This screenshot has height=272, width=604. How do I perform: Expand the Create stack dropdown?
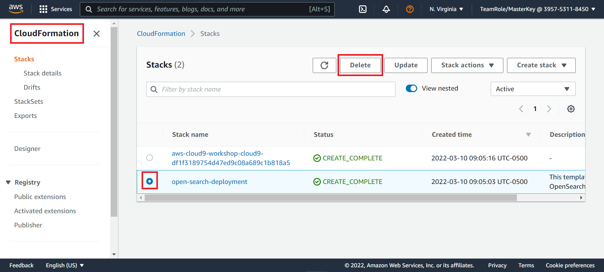pyautogui.click(x=541, y=65)
